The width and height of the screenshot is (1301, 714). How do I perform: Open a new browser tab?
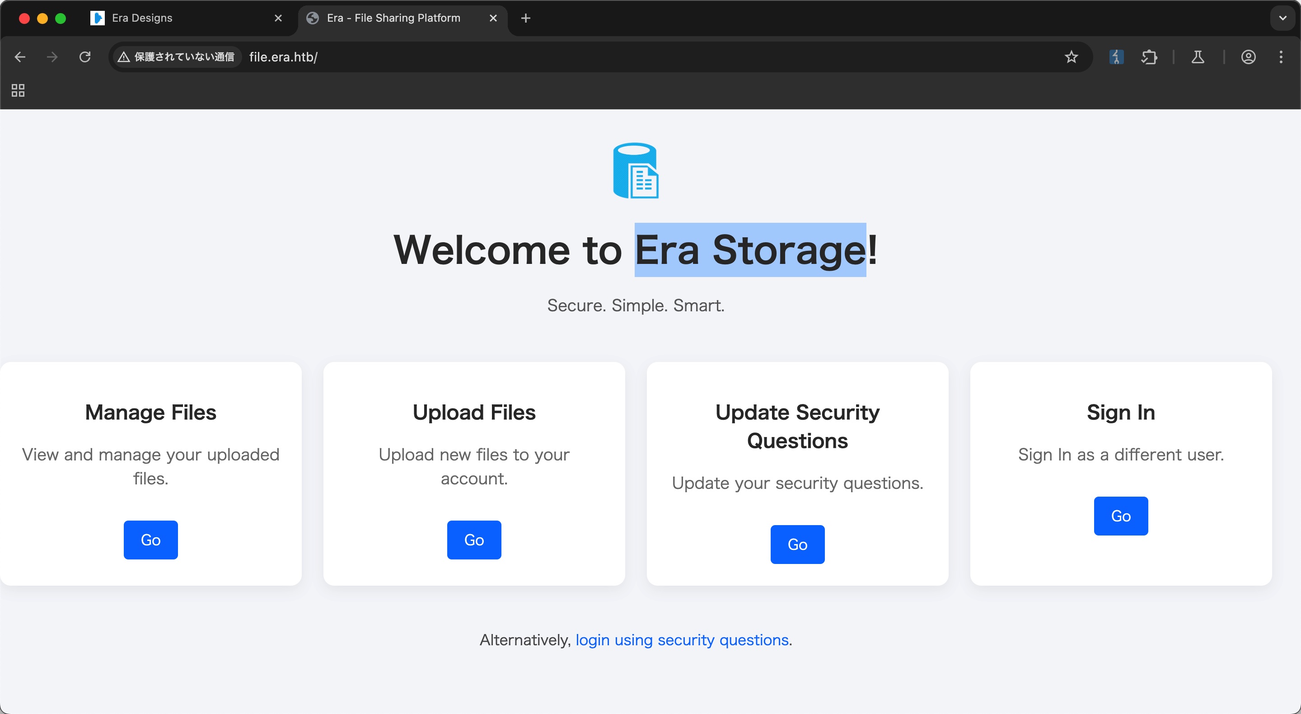click(526, 18)
